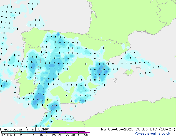Click the "13" precipitation value on map

click(38, 99)
